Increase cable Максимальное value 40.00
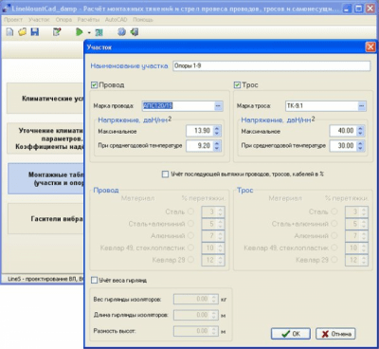The image size is (379, 349). 360,128
